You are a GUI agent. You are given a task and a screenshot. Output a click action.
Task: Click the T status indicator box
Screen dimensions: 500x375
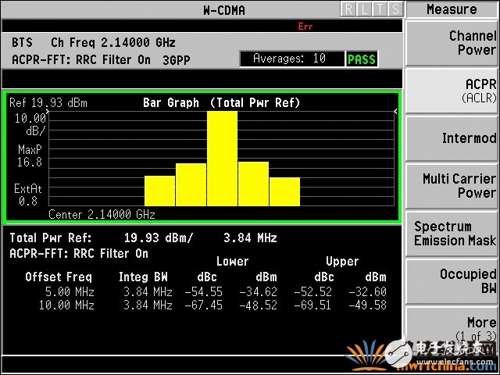(380, 9)
